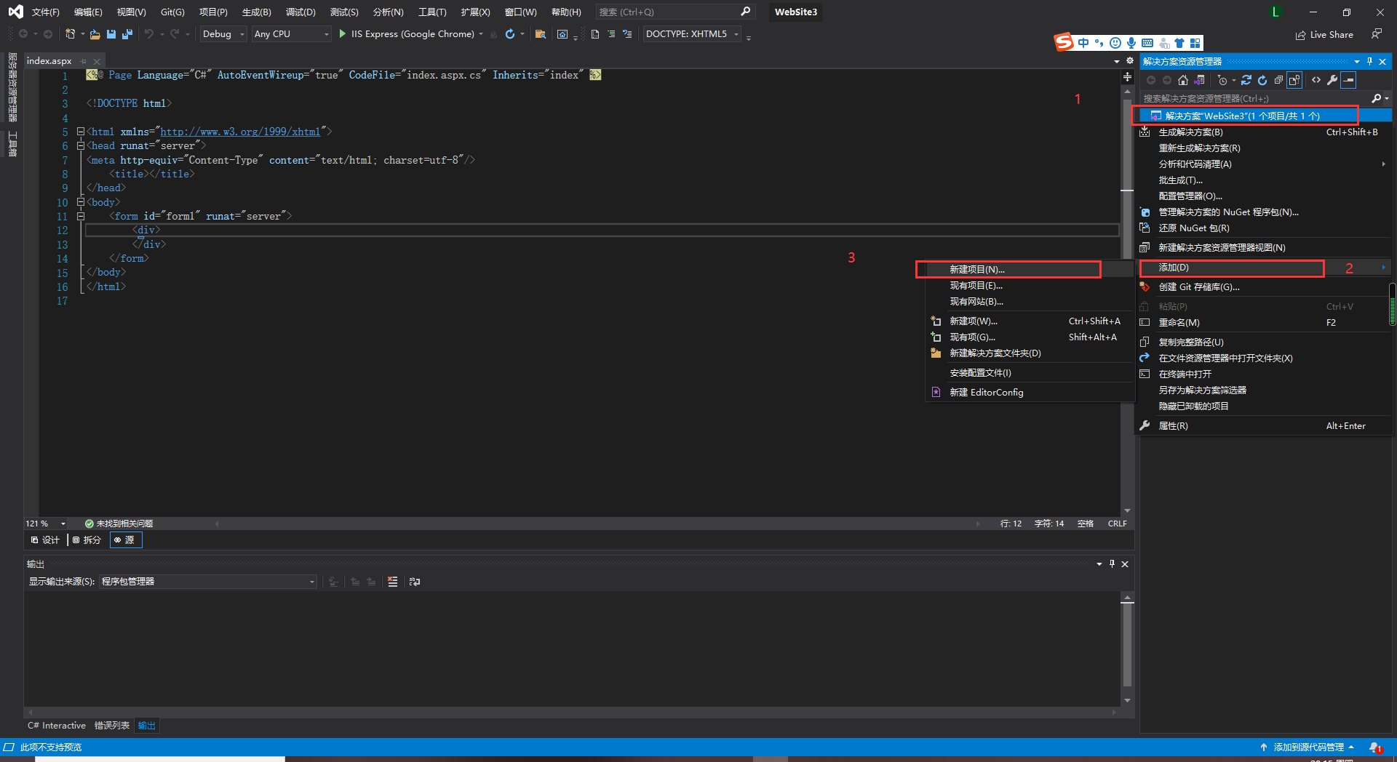This screenshot has width=1397, height=762.
Task: Open DOCTYPE: XHTML5 dropdown
Action: tap(692, 34)
